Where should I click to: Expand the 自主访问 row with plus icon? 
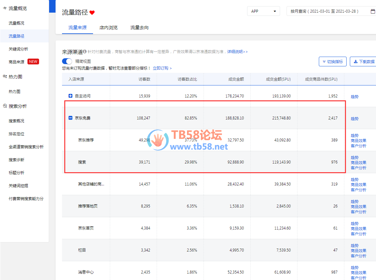(70, 96)
